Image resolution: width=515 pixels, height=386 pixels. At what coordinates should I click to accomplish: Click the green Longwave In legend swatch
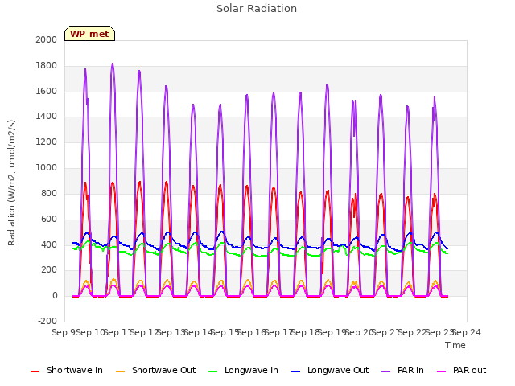pyautogui.click(x=212, y=372)
